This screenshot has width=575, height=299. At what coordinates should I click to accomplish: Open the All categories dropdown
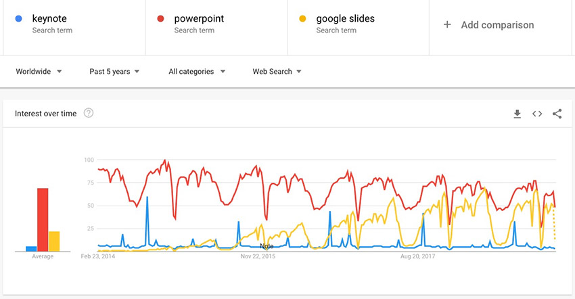pos(197,71)
